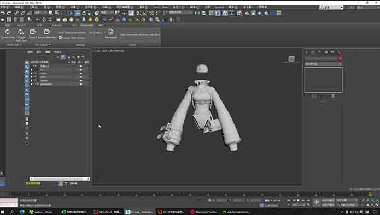The width and height of the screenshot is (380, 215).
Task: Switch to the Display command panel tab
Action: (332, 52)
